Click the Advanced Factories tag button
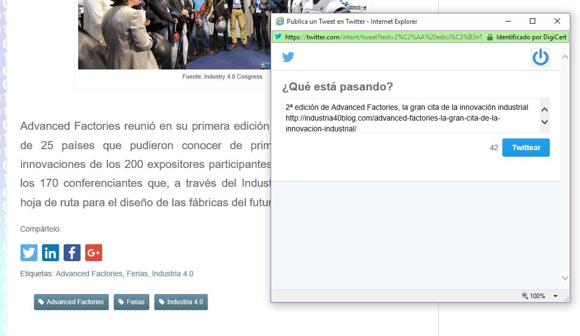The image size is (580, 336). point(71,302)
